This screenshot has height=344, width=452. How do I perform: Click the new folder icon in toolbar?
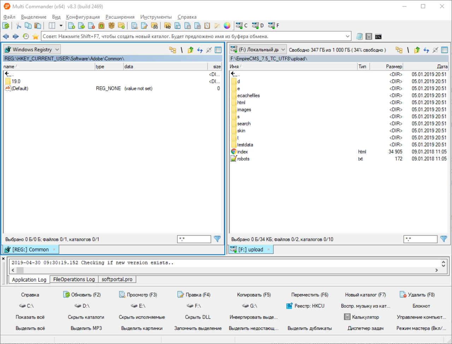[121, 25]
